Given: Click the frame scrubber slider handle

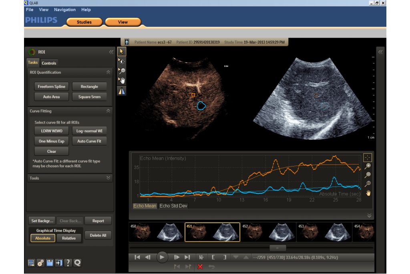Looking at the screenshot, I should pos(278,248).
